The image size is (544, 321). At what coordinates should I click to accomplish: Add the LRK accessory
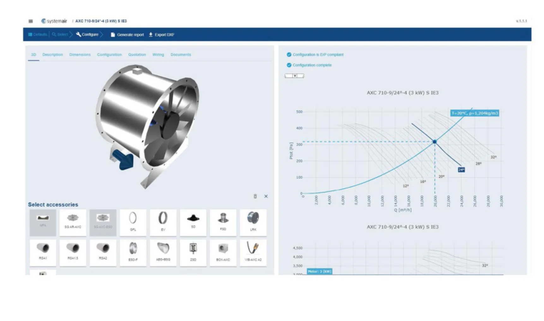(x=253, y=222)
